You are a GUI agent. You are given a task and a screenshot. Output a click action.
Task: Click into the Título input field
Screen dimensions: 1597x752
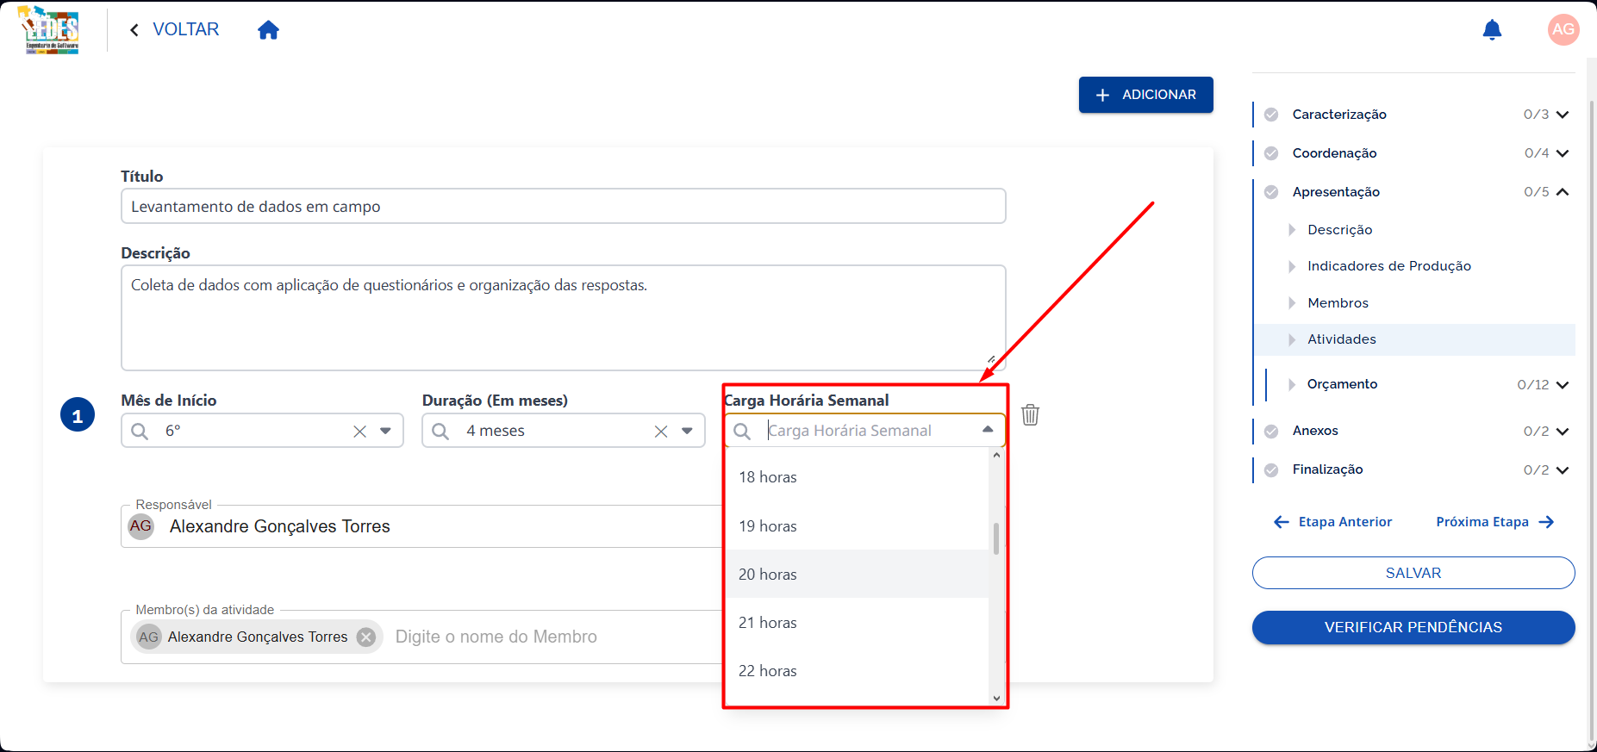tap(564, 206)
